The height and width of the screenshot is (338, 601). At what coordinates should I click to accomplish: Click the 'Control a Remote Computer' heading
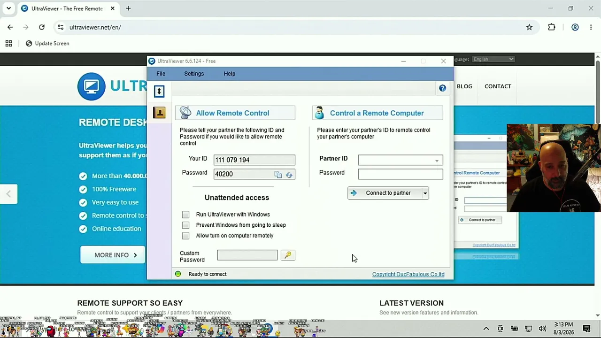click(x=377, y=113)
